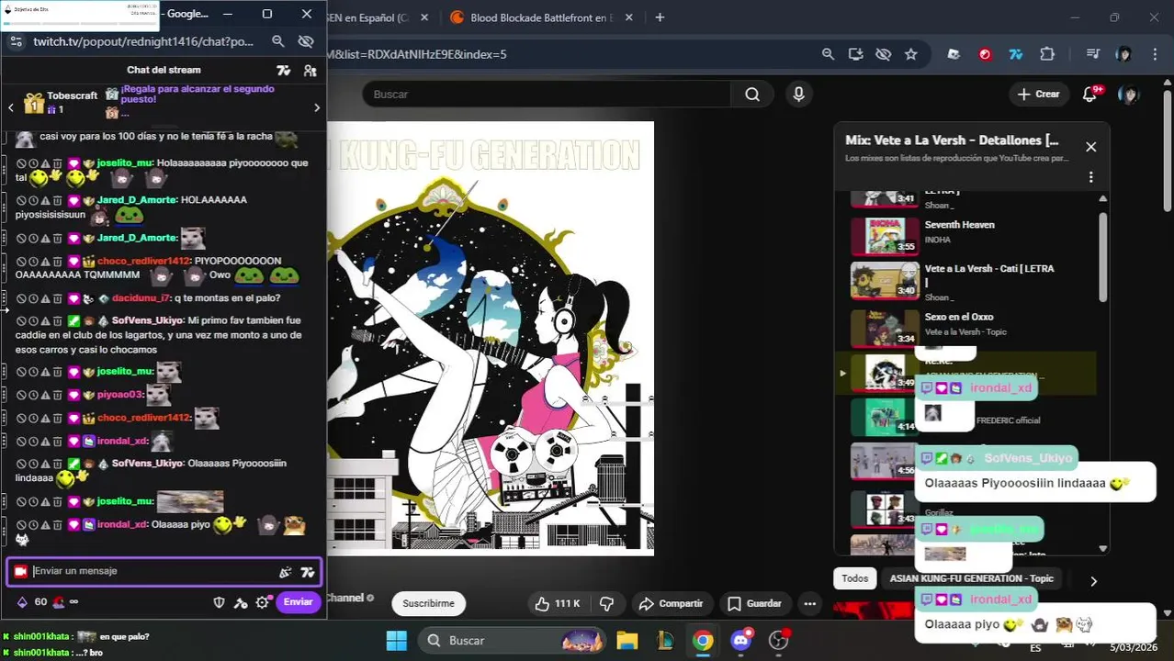Click the site info icon beside twitch.tv URL
The width and height of the screenshot is (1174, 661).
pyautogui.click(x=16, y=41)
